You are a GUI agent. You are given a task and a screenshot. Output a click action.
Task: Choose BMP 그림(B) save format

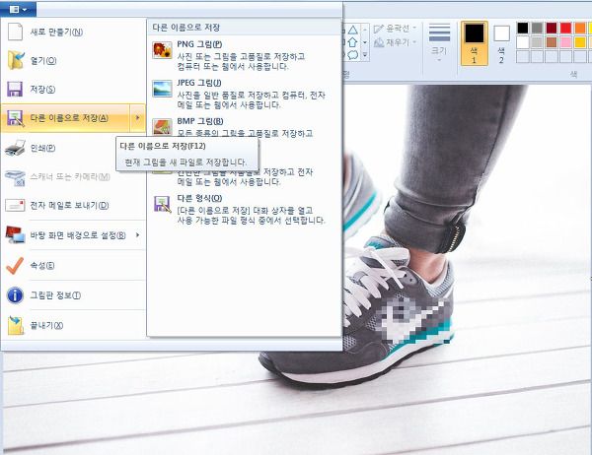(x=244, y=126)
